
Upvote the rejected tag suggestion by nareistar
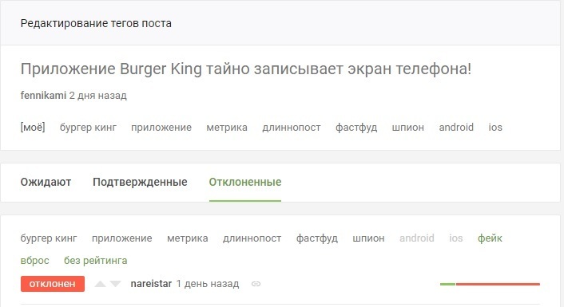101,284
